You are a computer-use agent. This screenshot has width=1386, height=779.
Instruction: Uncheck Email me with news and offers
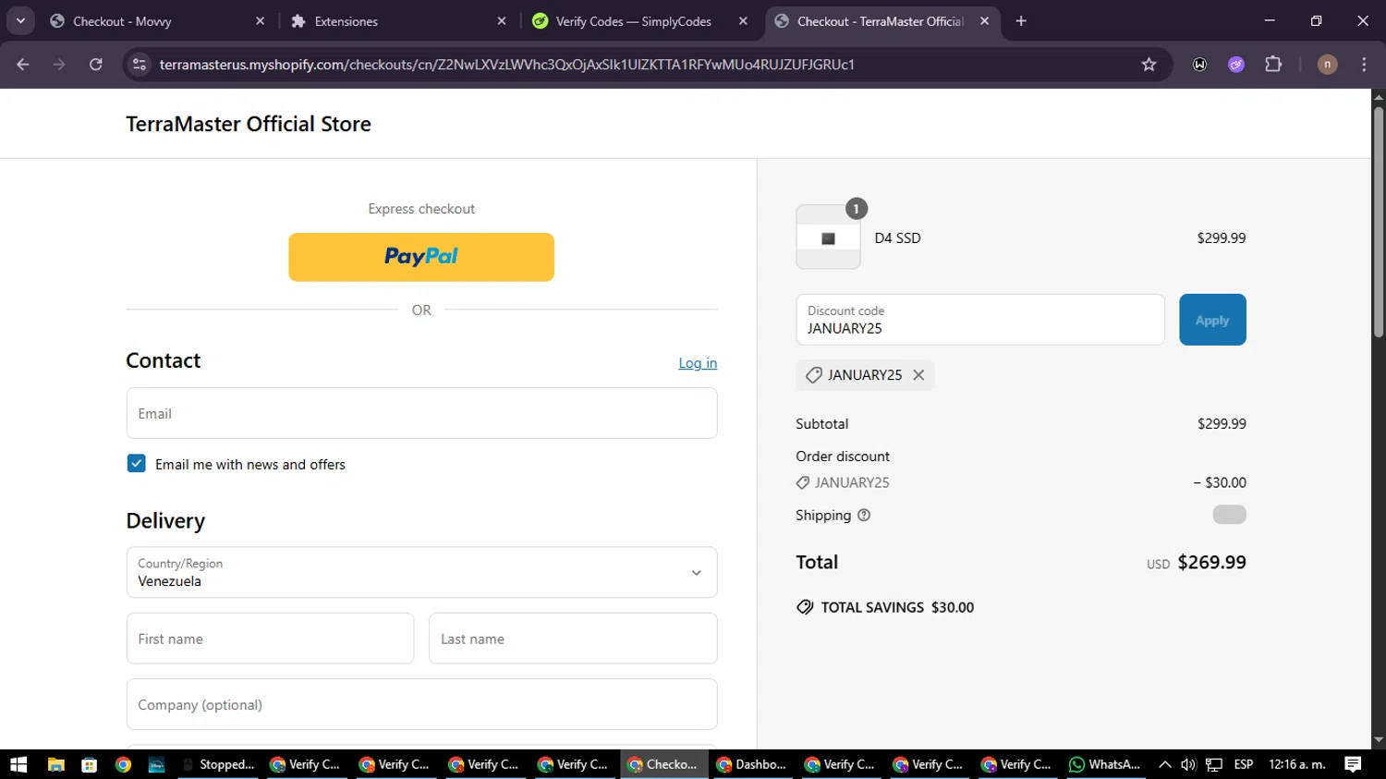(x=137, y=464)
